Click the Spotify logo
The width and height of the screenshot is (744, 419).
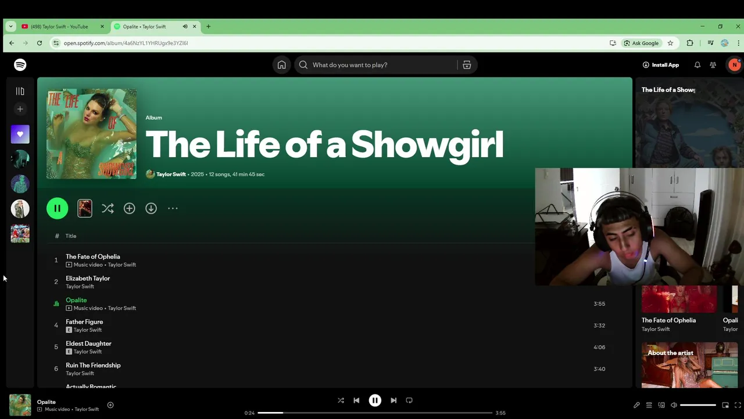20,65
